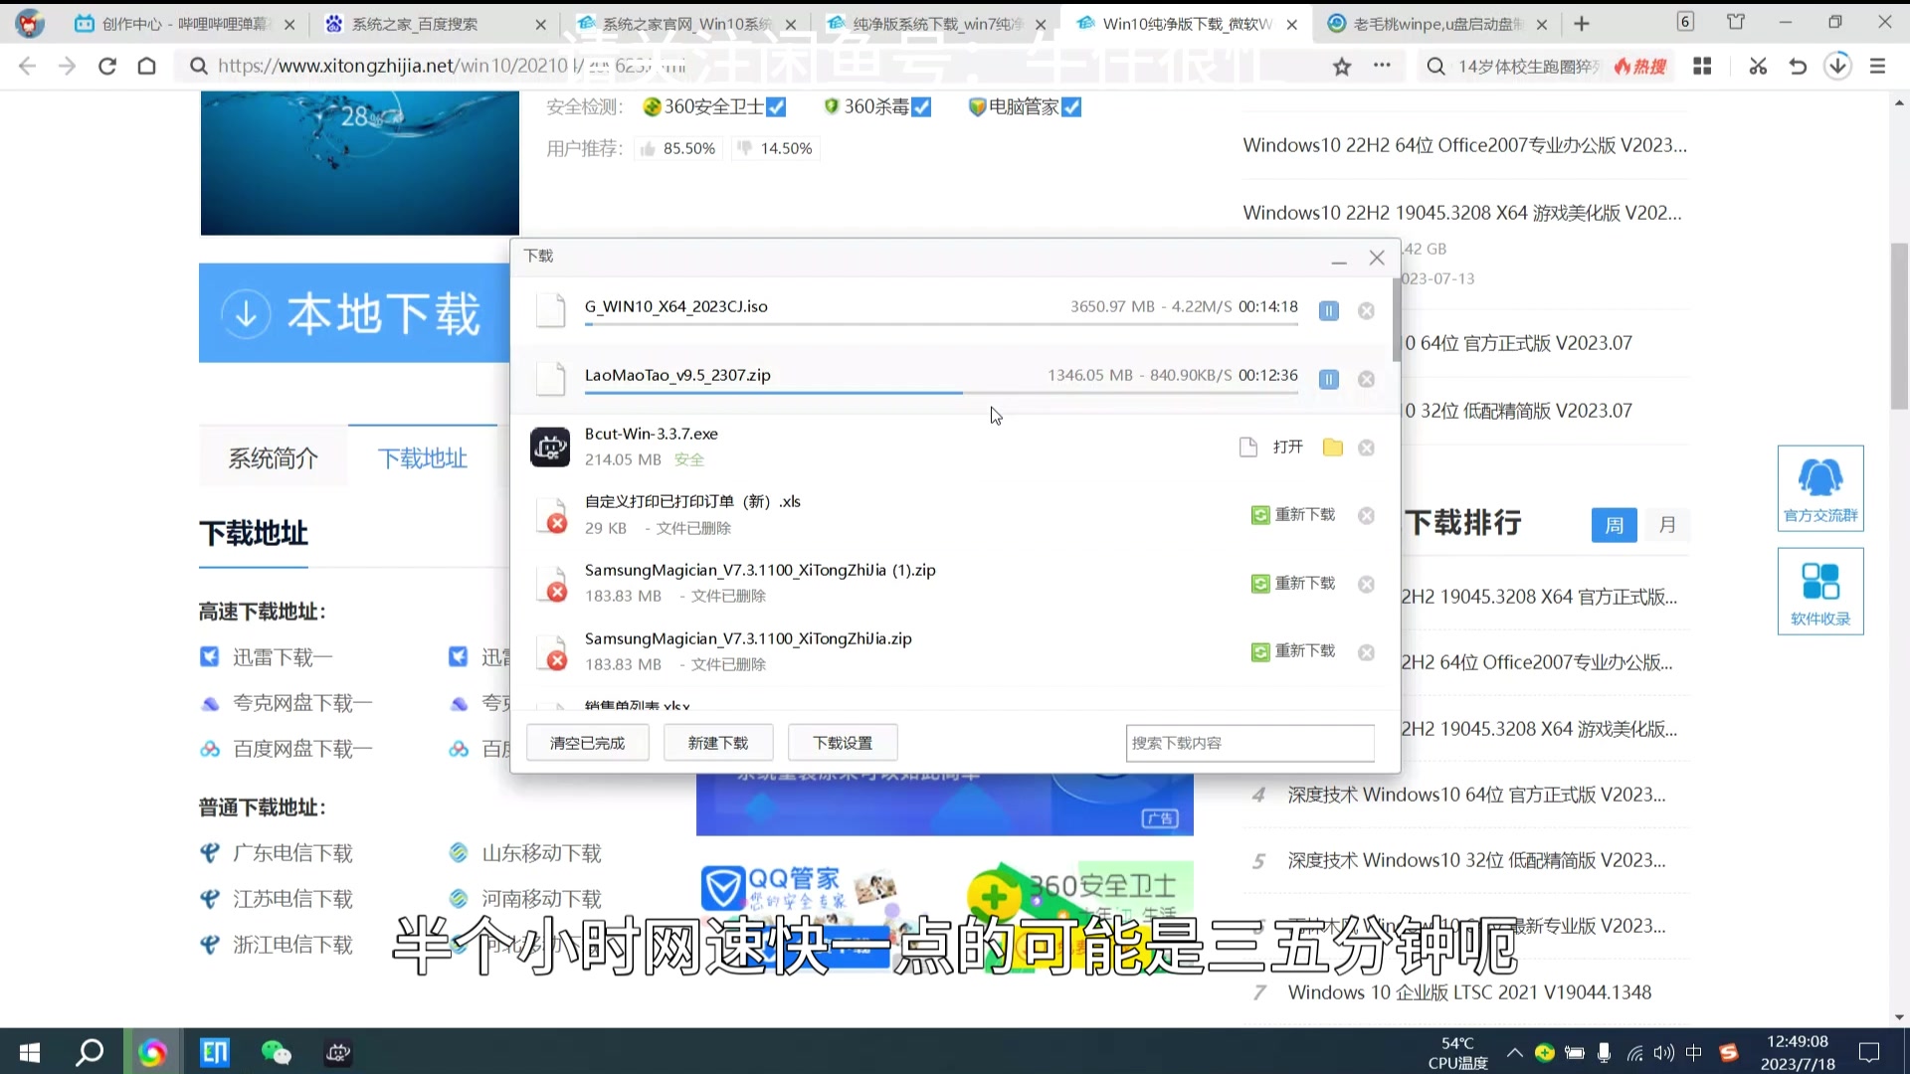Open Windows taskbar search
This screenshot has height=1074, width=1910.
90,1052
